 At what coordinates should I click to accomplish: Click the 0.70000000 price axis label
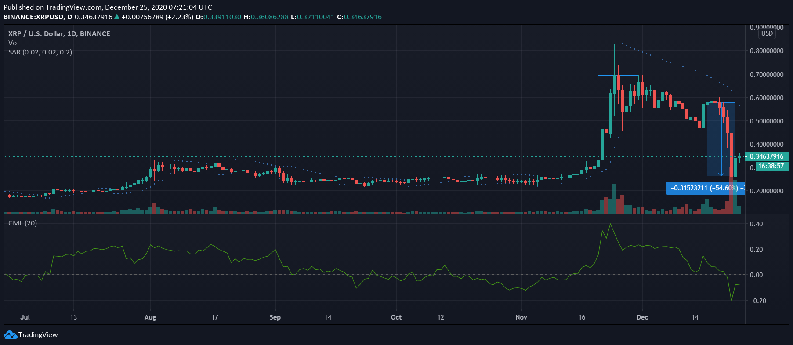click(x=767, y=75)
